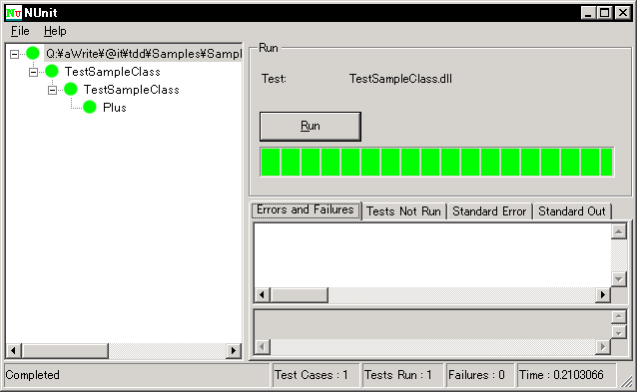637x392 pixels.
Task: Click tree panel scroll right arrow
Action: pos(234,351)
